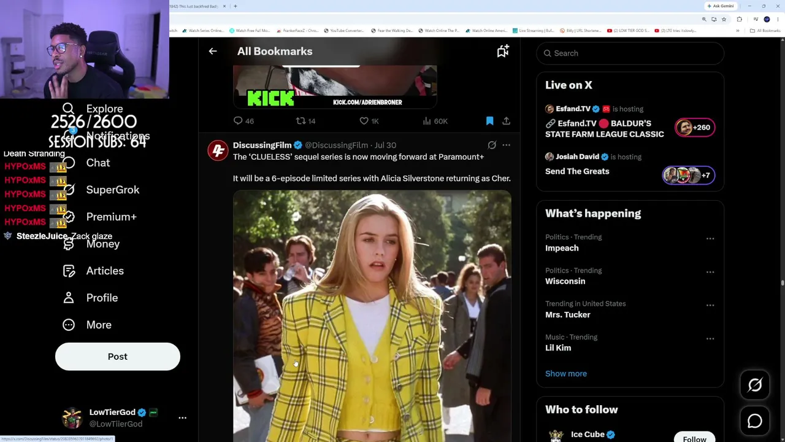The image size is (785, 442).
Task: Focus the X search field
Action: pyautogui.click(x=630, y=53)
